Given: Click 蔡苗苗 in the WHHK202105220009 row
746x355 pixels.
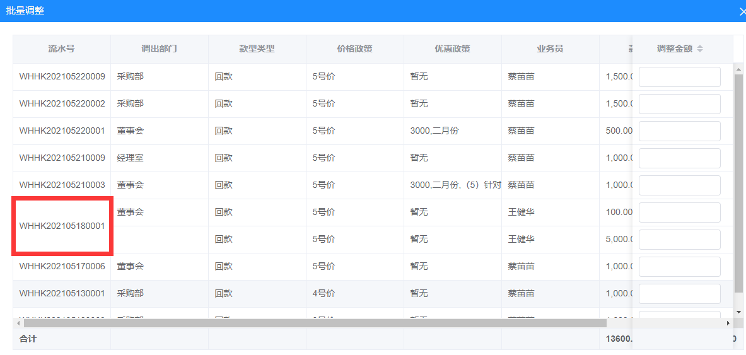Looking at the screenshot, I should [x=521, y=77].
